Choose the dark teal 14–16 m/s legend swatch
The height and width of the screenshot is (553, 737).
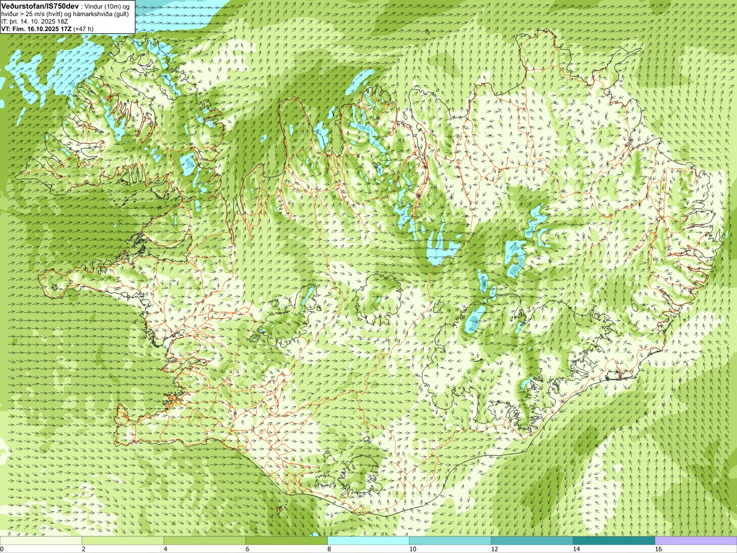614,541
